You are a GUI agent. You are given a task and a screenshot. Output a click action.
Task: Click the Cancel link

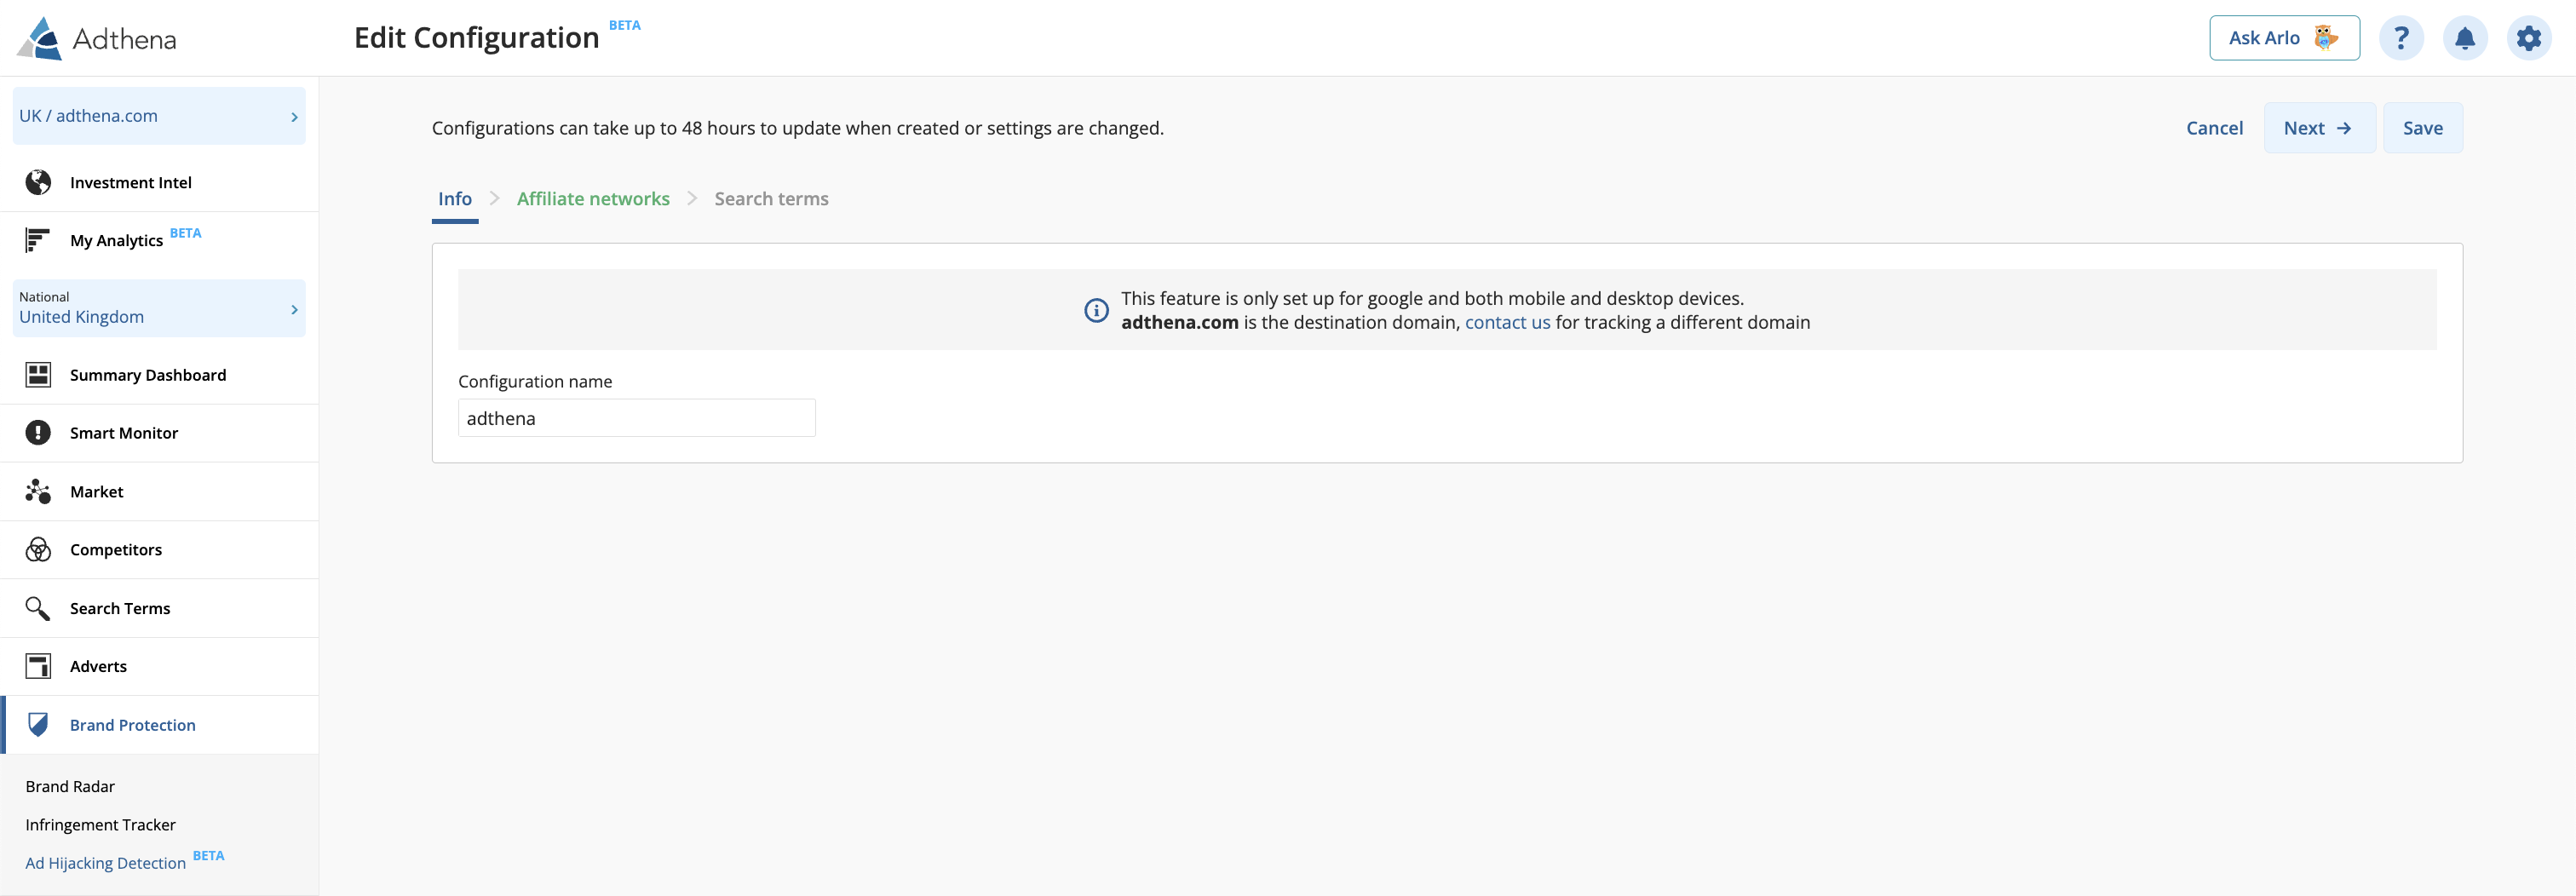[x=2214, y=128]
